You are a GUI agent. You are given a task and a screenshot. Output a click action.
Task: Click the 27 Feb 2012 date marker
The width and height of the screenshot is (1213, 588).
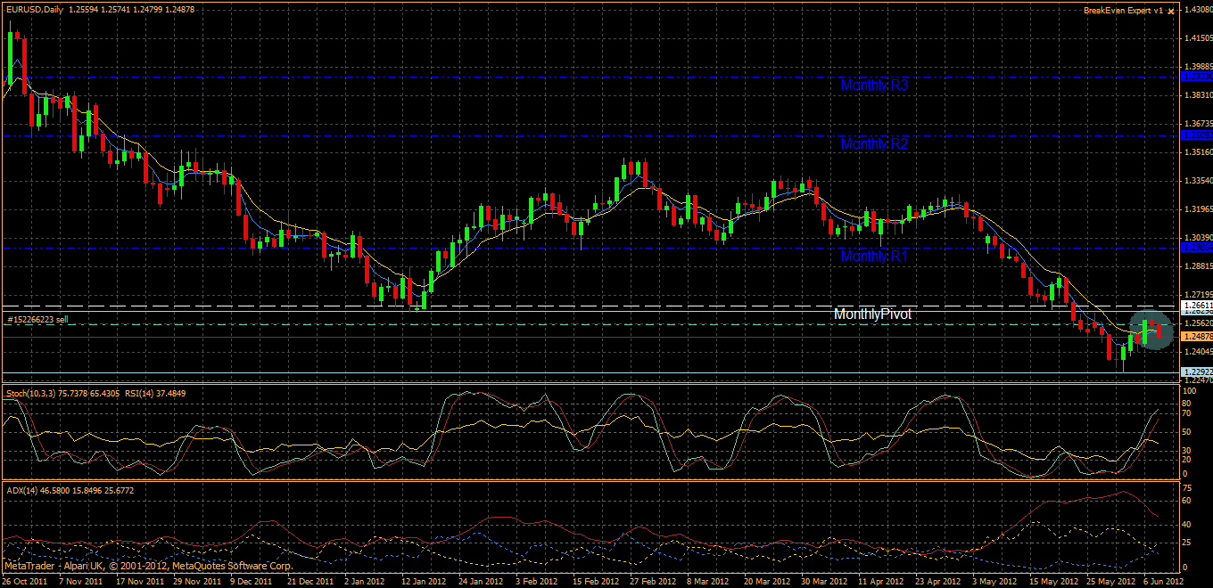coord(648,581)
